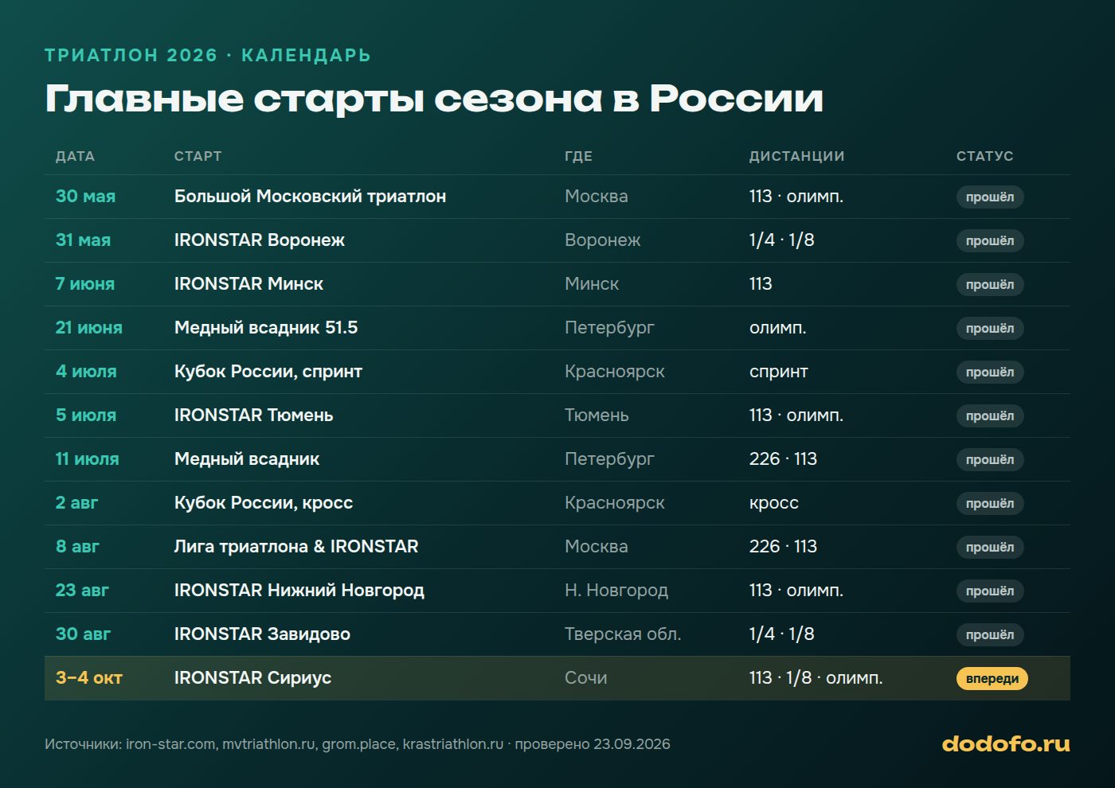Select the 'IRONSTAR Тюмень' event name

tap(253, 415)
